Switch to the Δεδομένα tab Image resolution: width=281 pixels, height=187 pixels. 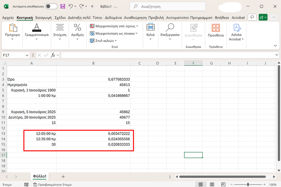click(113, 18)
